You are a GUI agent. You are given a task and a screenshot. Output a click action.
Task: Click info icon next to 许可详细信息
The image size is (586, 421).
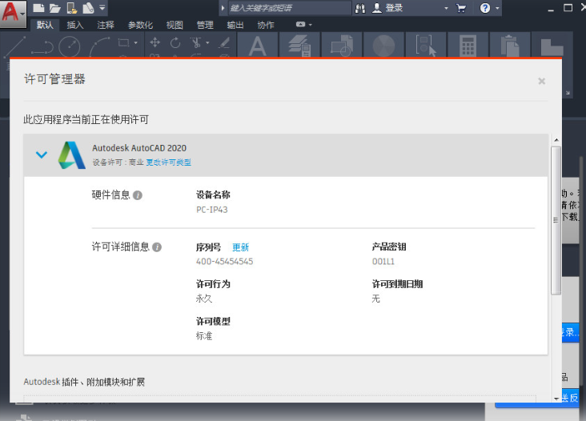[x=157, y=247]
